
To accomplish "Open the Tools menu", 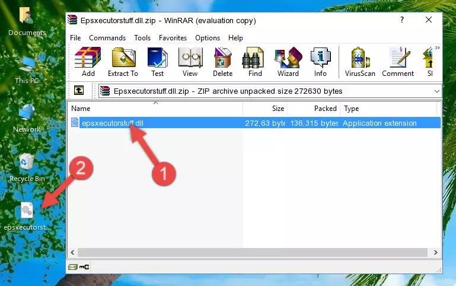I will pyautogui.click(x=142, y=38).
